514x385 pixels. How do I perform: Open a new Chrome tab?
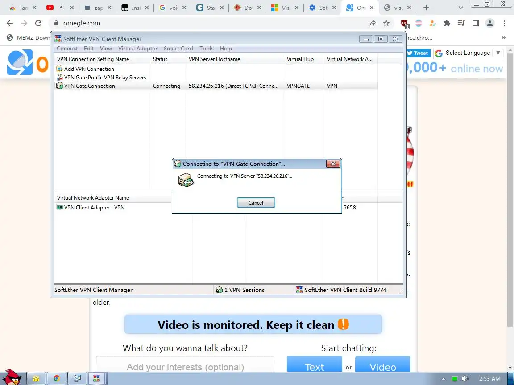point(426,8)
